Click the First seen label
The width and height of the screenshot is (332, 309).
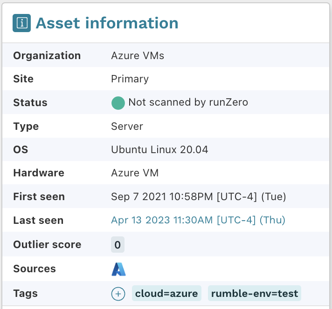coord(39,196)
